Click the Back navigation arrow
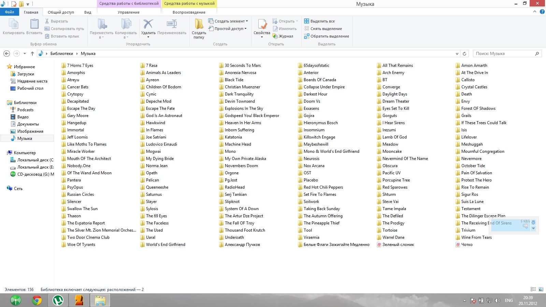Viewport: 546px width, 307px height. tap(6, 54)
